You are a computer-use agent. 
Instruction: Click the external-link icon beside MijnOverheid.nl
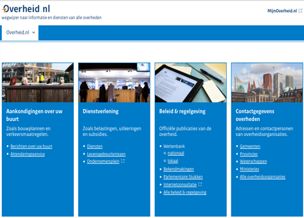pos(300,10)
